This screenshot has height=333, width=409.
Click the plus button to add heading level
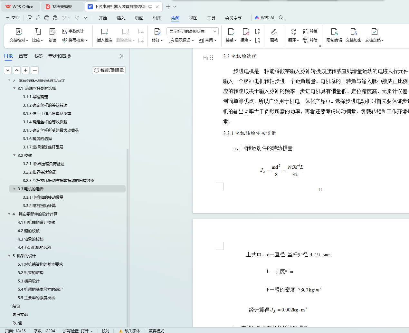[26, 70]
